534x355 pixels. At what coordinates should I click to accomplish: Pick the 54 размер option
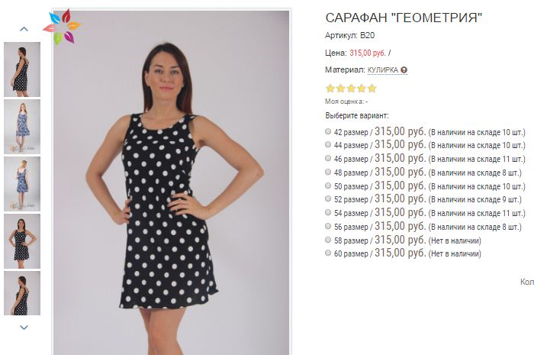pyautogui.click(x=329, y=213)
